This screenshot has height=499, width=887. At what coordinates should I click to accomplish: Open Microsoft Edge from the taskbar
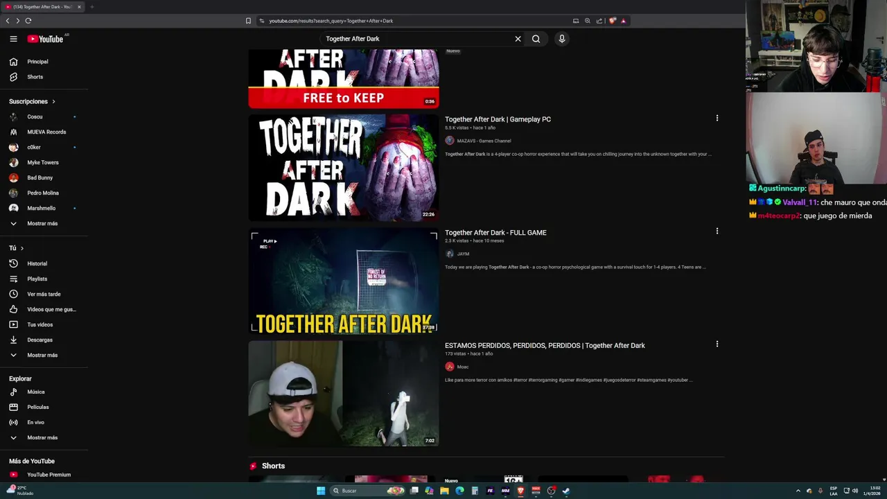click(459, 491)
